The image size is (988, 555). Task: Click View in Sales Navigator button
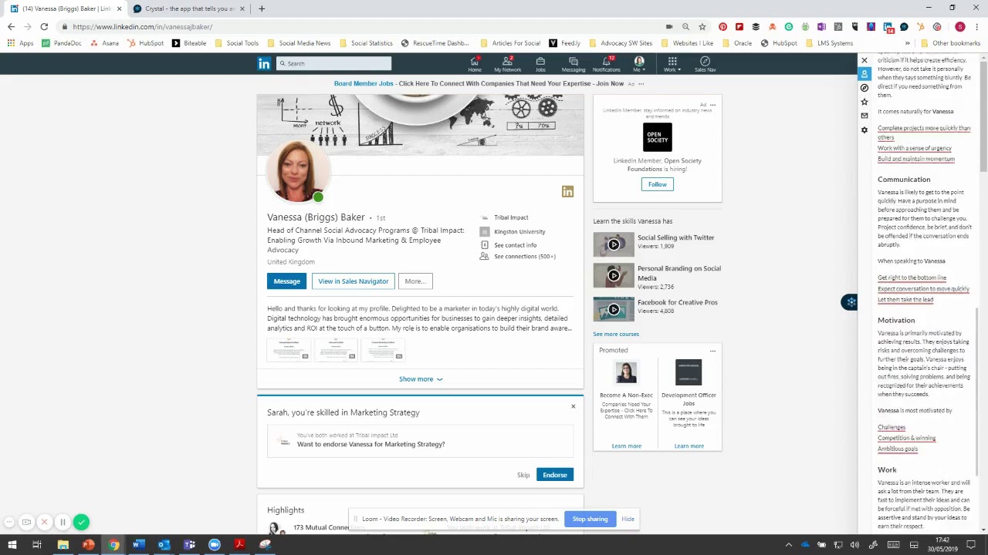click(354, 281)
